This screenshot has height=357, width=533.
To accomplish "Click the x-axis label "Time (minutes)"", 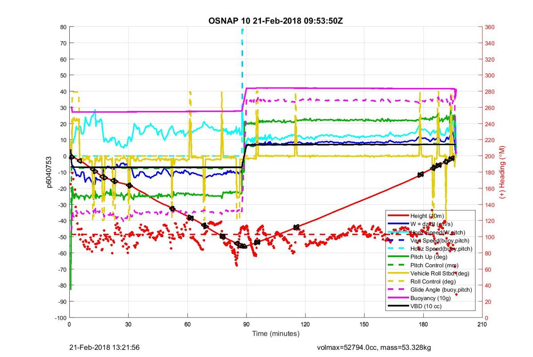I will point(276,333).
